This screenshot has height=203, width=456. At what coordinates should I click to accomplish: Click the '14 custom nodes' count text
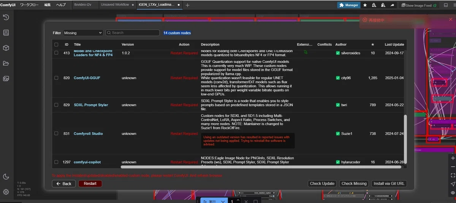tap(177, 33)
